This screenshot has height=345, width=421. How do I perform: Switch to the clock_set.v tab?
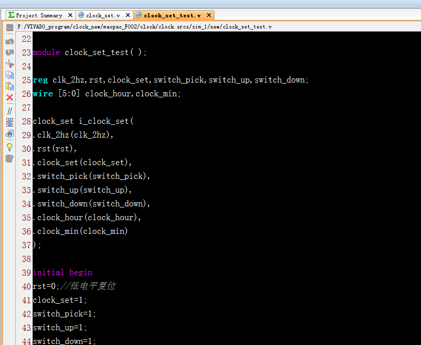[x=100, y=15]
